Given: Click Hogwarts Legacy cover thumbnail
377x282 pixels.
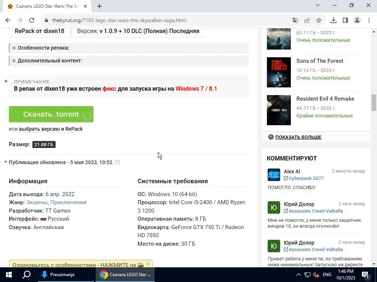Looking at the screenshot, I should (x=279, y=39).
